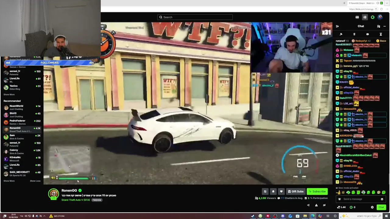
Task: Click the speech bubble icon in chat toolbar
Action: (x=367, y=34)
